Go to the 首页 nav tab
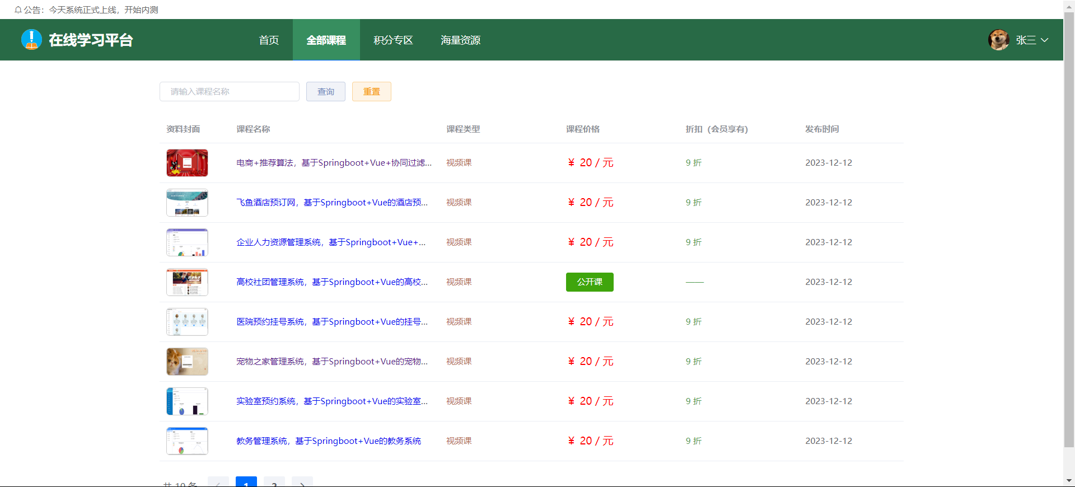 click(x=269, y=40)
